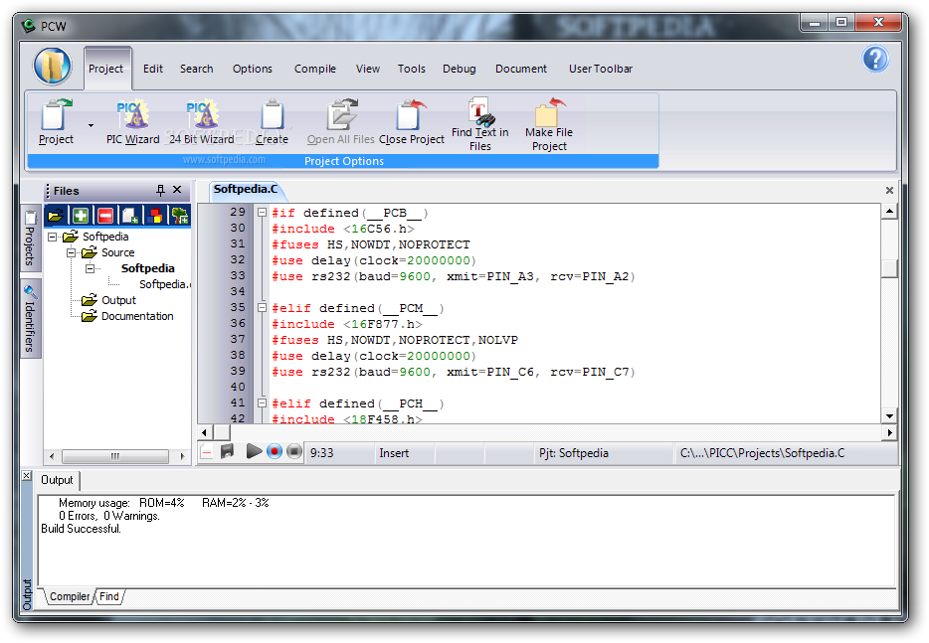This screenshot has width=929, height=643.
Task: Click the Output panel tab
Action: (x=57, y=480)
